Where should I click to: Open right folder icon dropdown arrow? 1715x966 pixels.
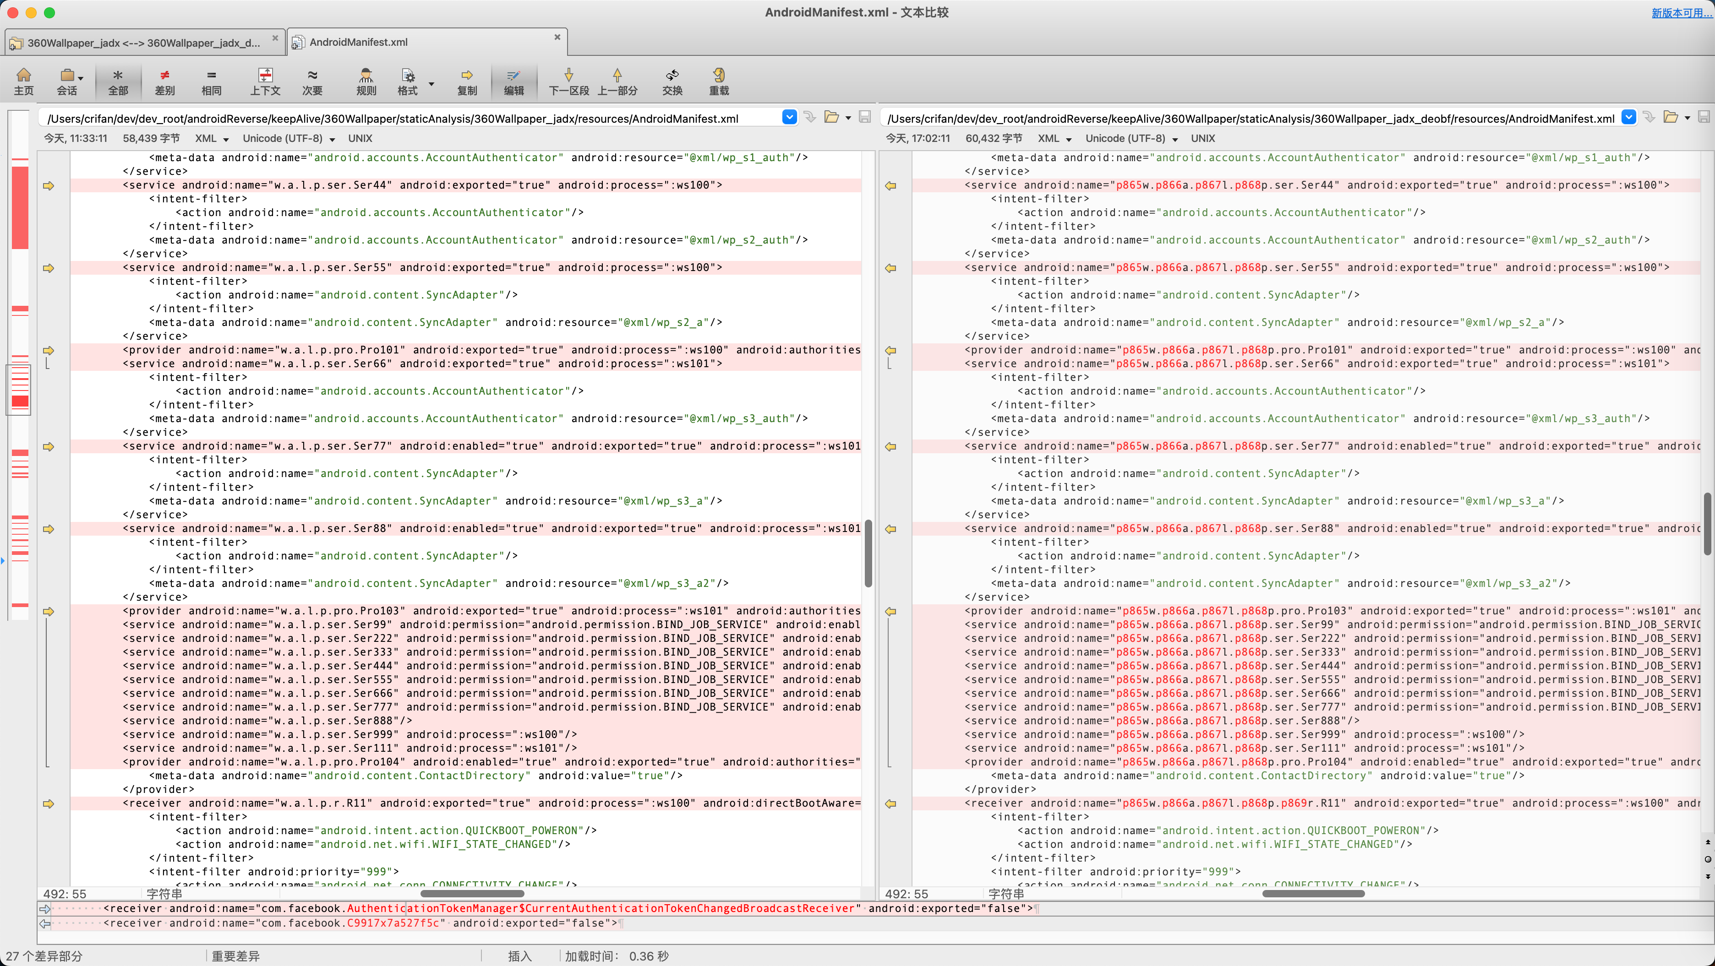(x=1687, y=119)
